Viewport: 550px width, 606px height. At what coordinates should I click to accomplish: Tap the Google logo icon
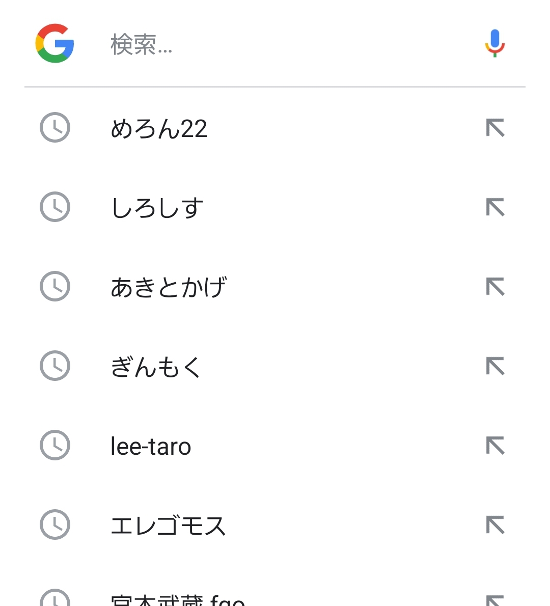(x=55, y=43)
